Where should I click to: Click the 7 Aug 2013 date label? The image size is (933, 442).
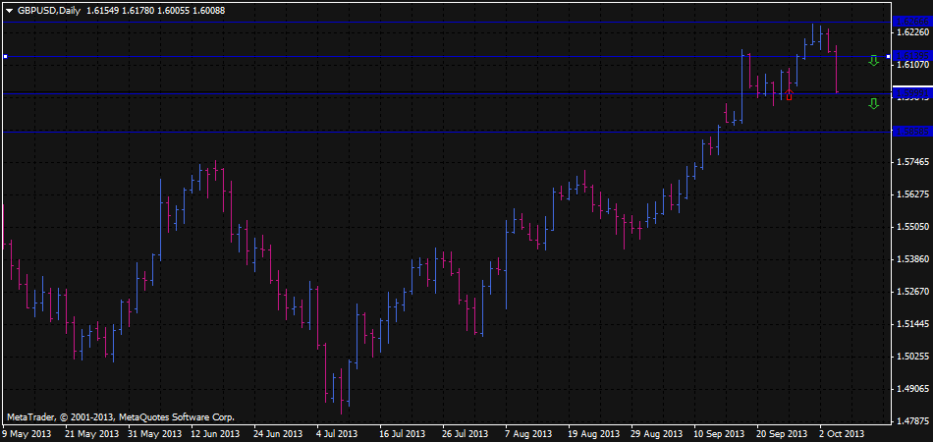(x=529, y=433)
